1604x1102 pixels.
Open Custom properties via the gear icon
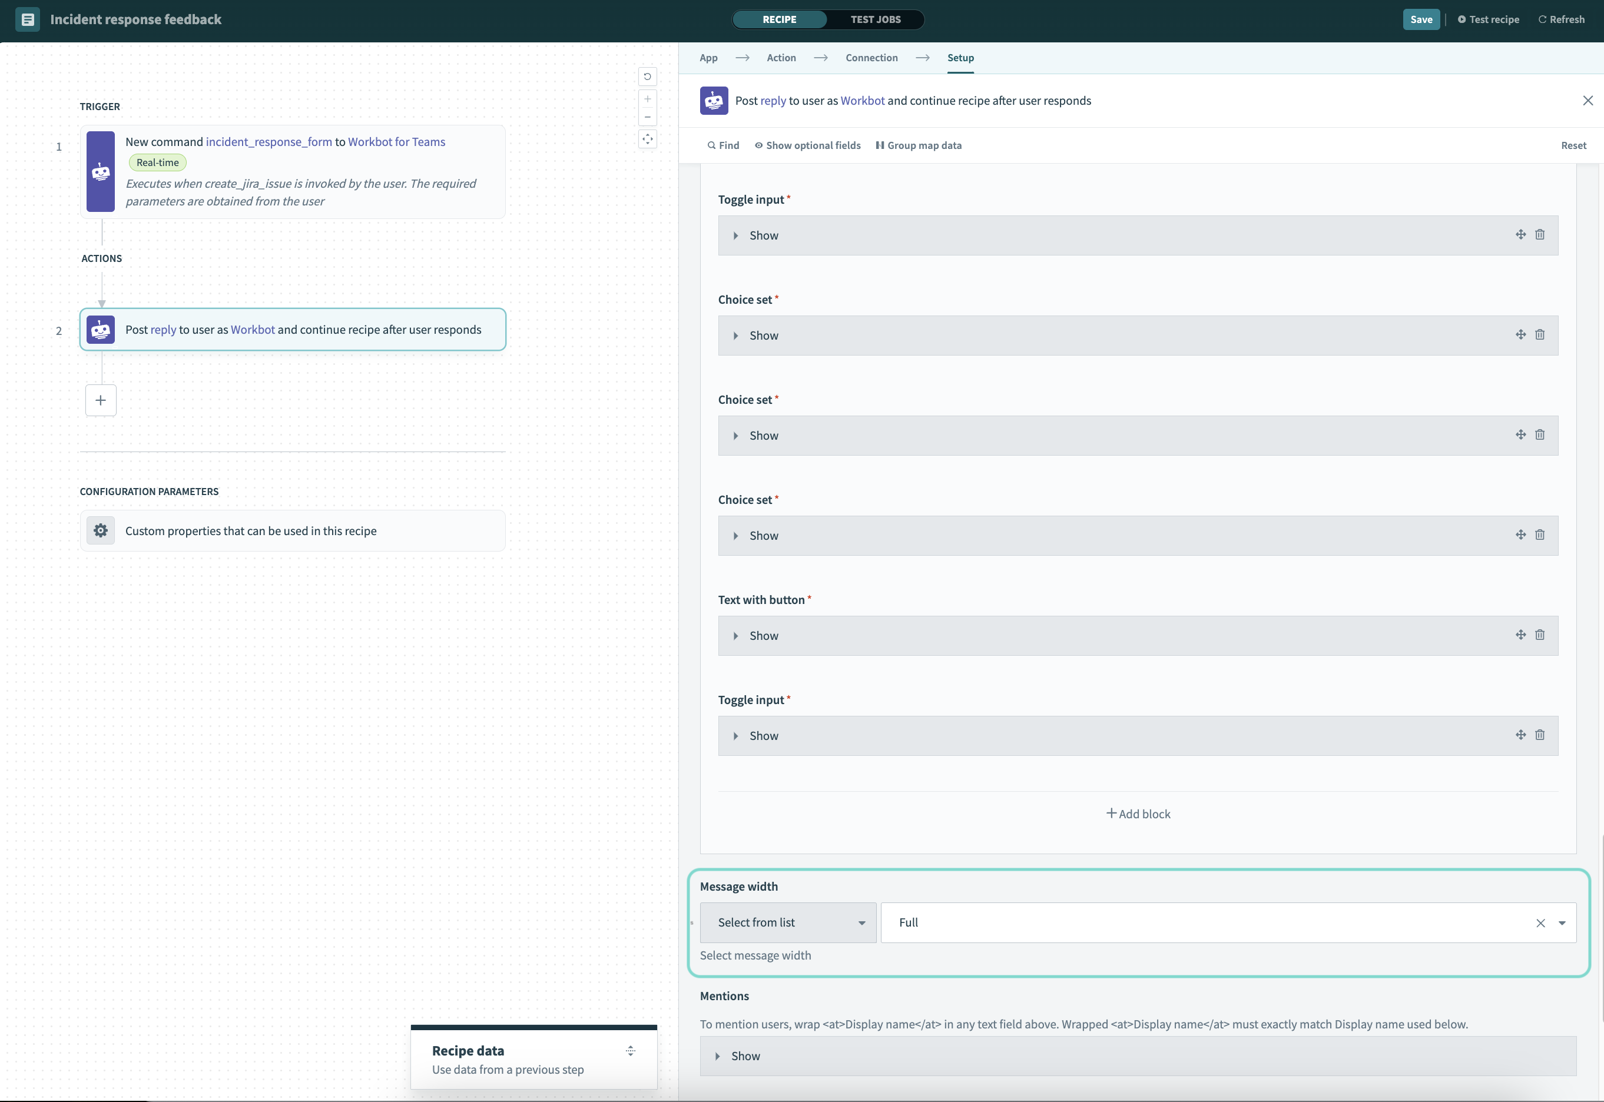101,530
